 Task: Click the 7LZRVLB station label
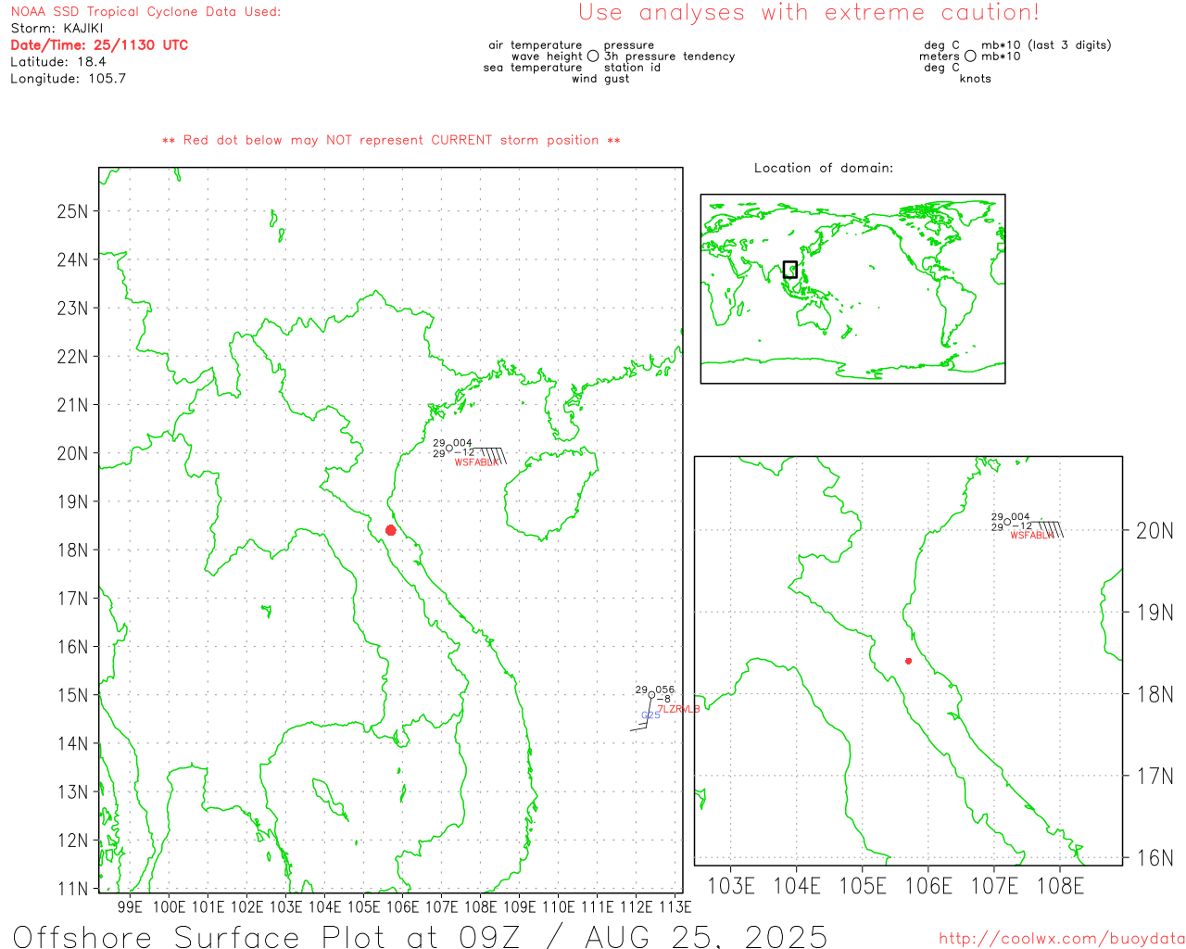[678, 709]
